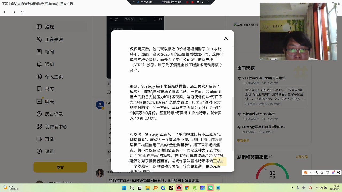342x192 pixels.
Task: Click the fear and greed gauge showing 30
Action: pos(272,171)
